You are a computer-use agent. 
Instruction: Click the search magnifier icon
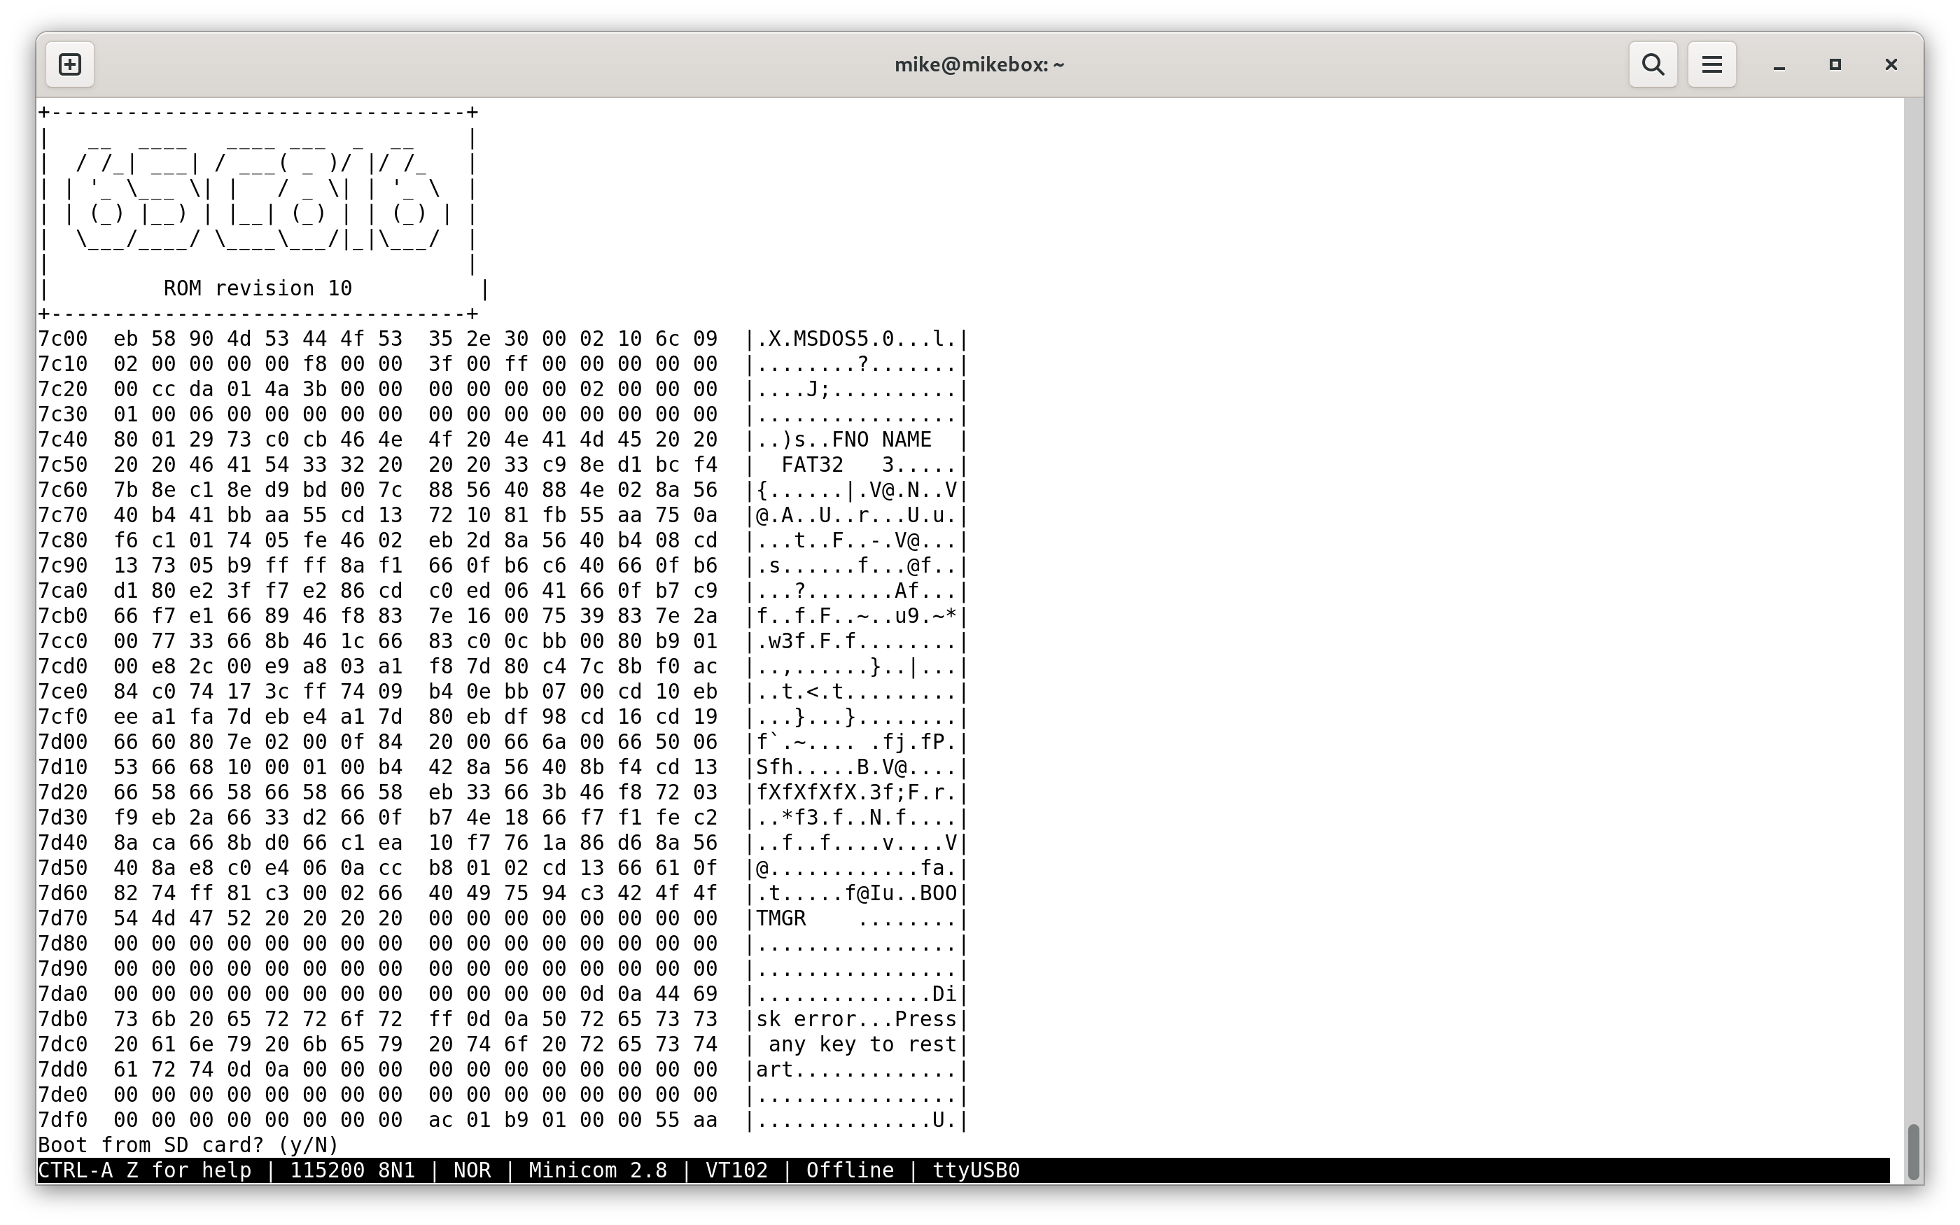1653,64
